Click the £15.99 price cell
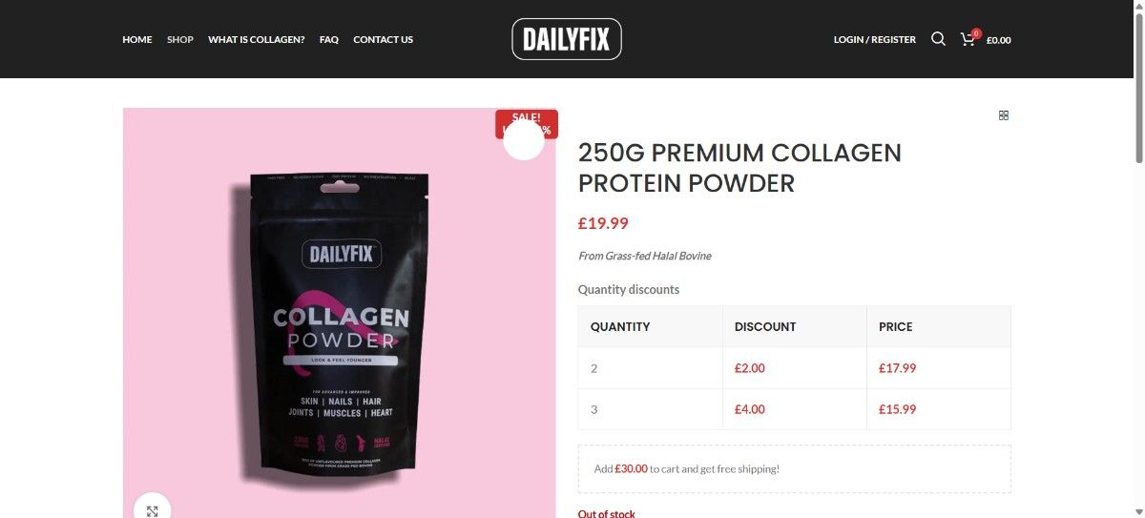The height and width of the screenshot is (518, 1145). pos(939,409)
